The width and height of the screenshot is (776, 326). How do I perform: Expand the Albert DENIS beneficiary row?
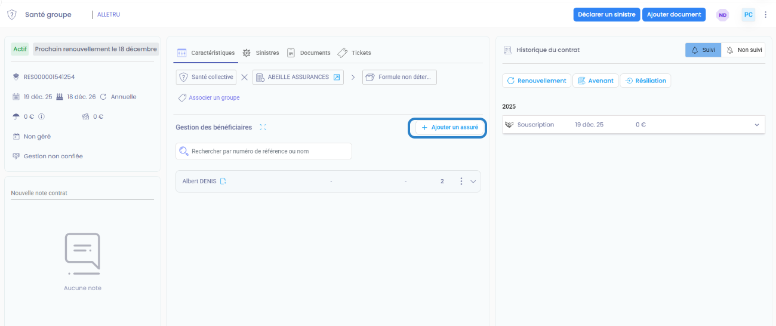(x=473, y=182)
